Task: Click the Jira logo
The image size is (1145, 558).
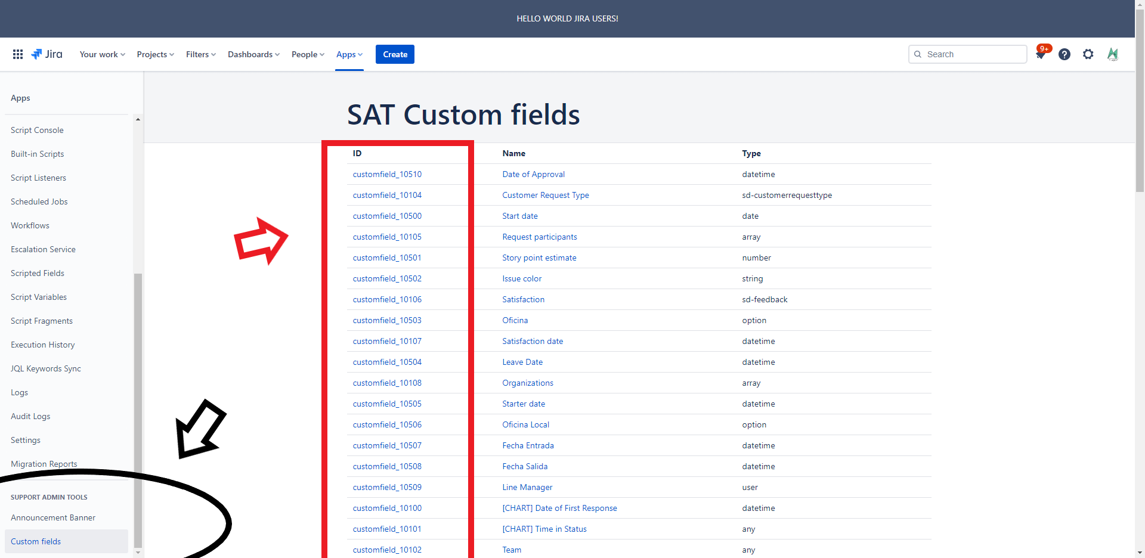Action: click(x=47, y=54)
